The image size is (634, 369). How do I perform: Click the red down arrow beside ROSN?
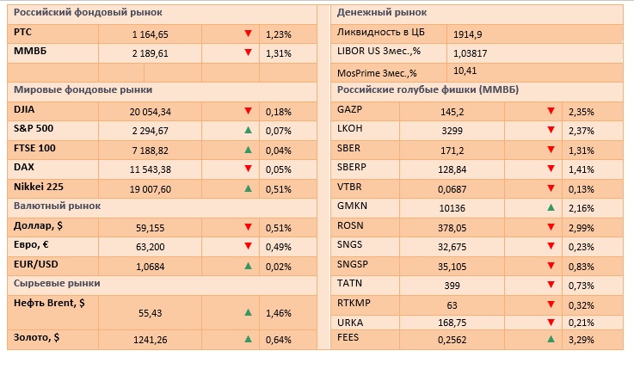click(550, 227)
